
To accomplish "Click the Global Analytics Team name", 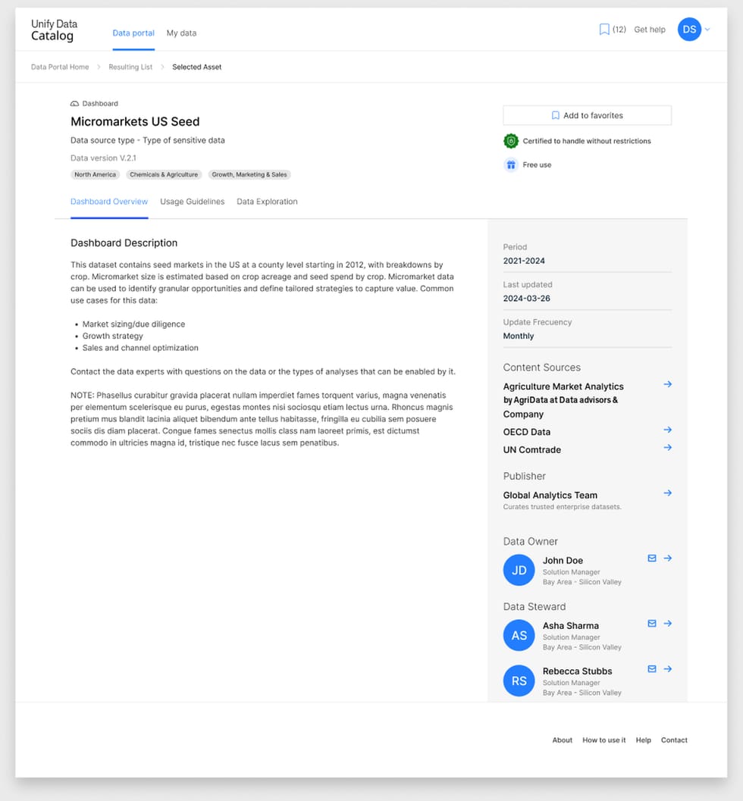I will (x=550, y=496).
